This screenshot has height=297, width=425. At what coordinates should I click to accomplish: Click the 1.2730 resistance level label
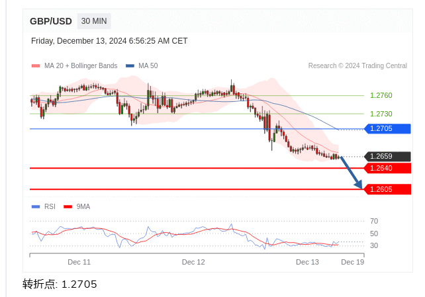pyautogui.click(x=381, y=114)
